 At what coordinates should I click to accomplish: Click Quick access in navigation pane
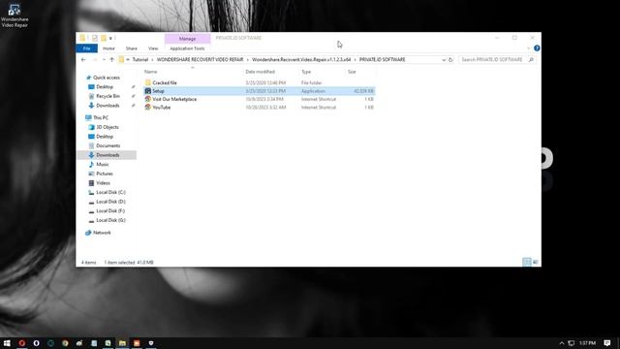tap(106, 78)
